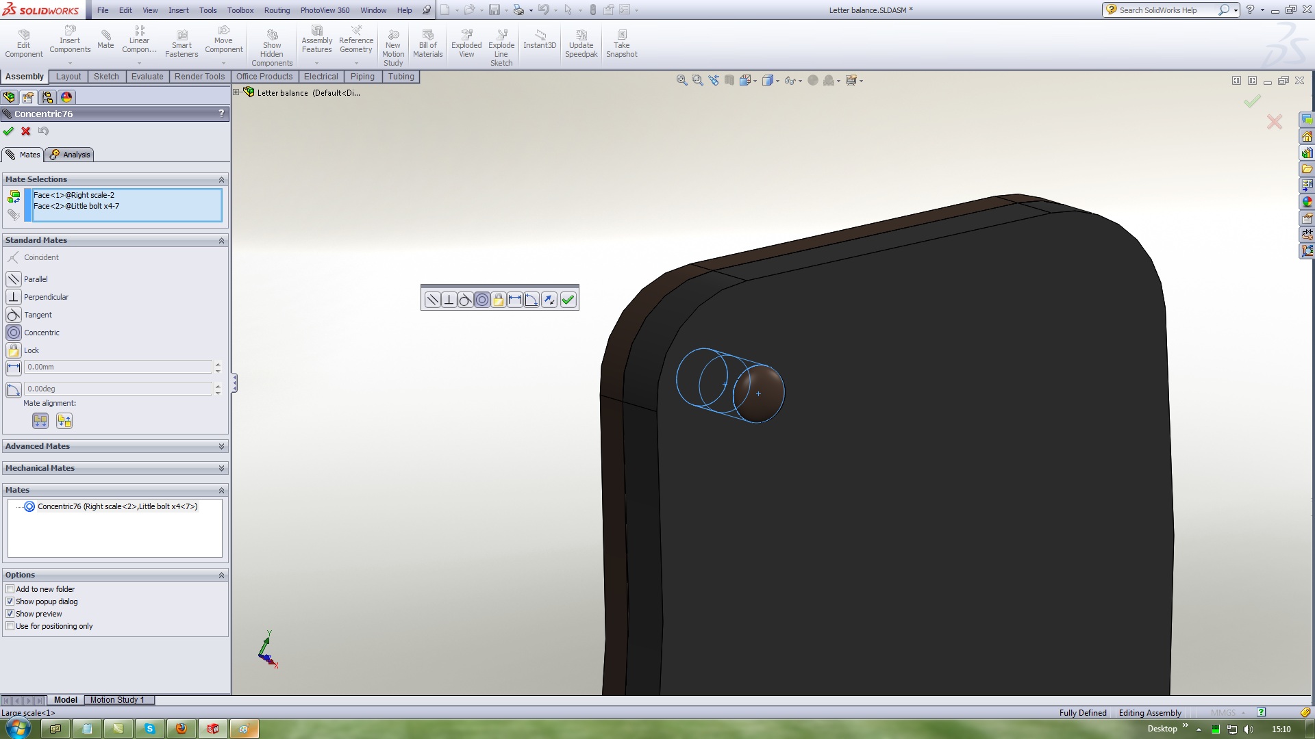Click angle value field 0.00deg
This screenshot has height=739, width=1315.
coord(118,389)
